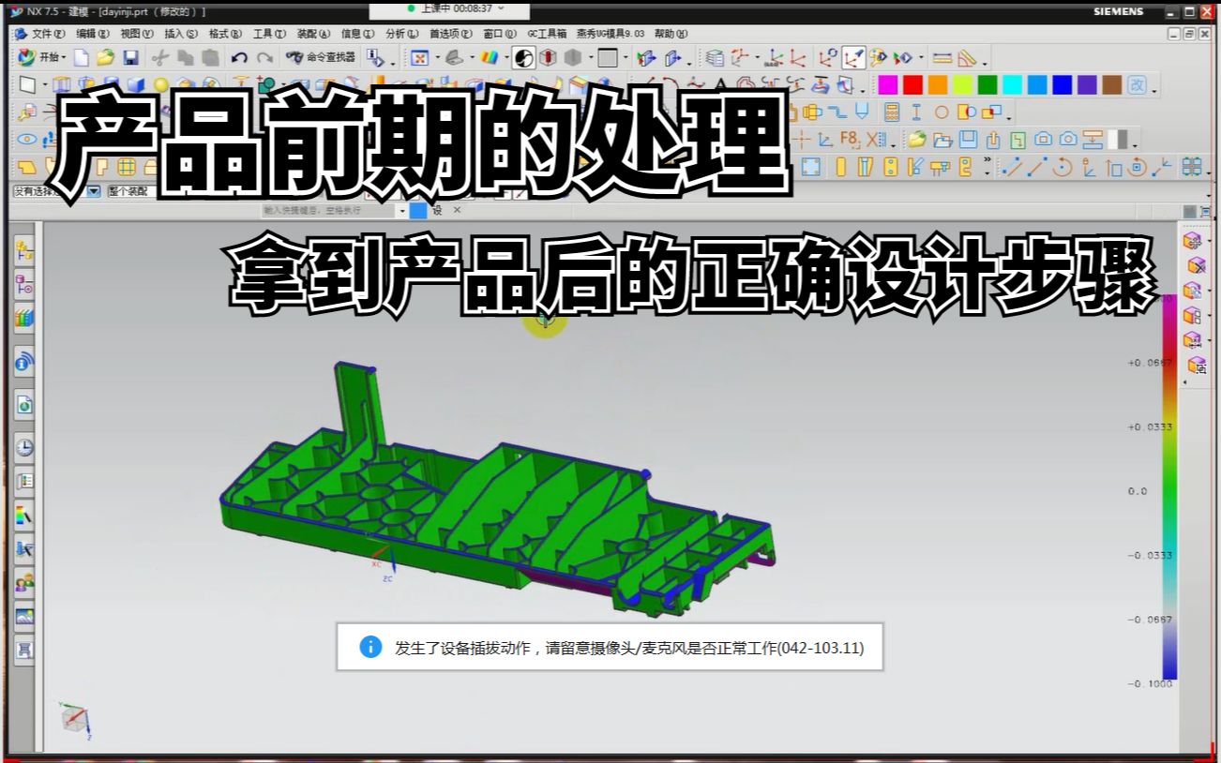Toggle the shaded display sphere icon
Viewport: 1221px width, 763px height.
pos(523,58)
